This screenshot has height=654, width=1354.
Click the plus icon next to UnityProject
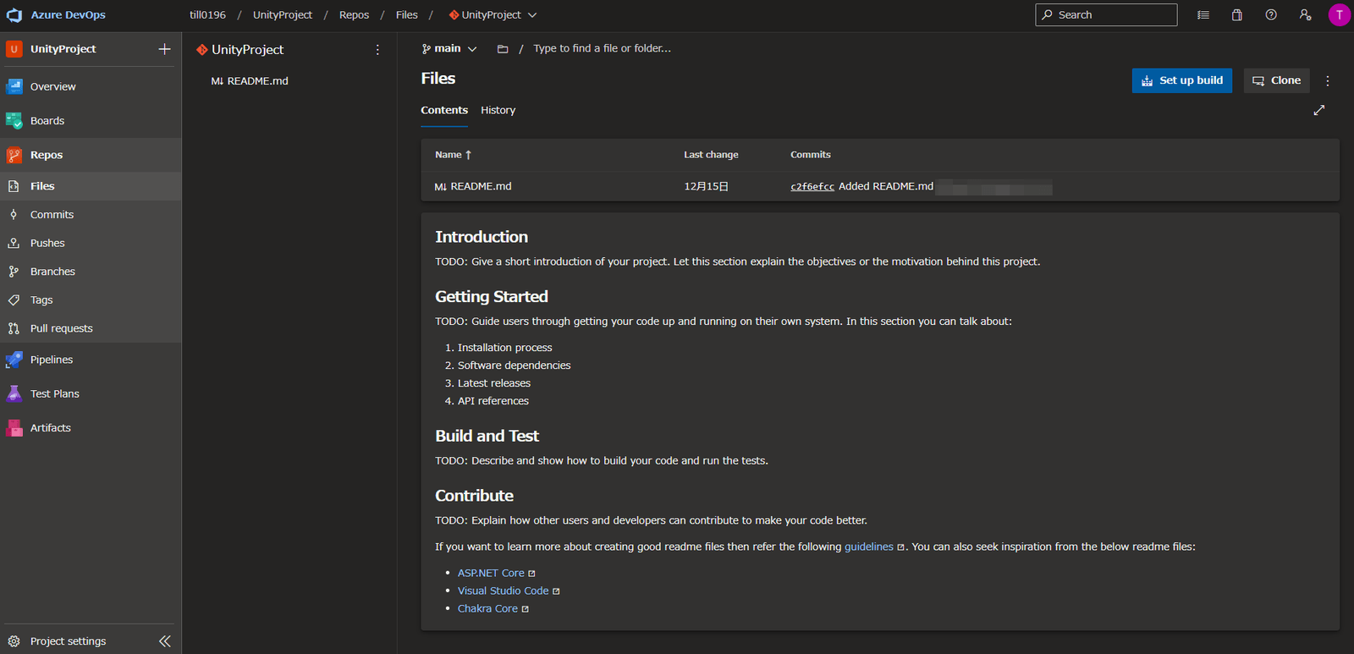(x=164, y=49)
